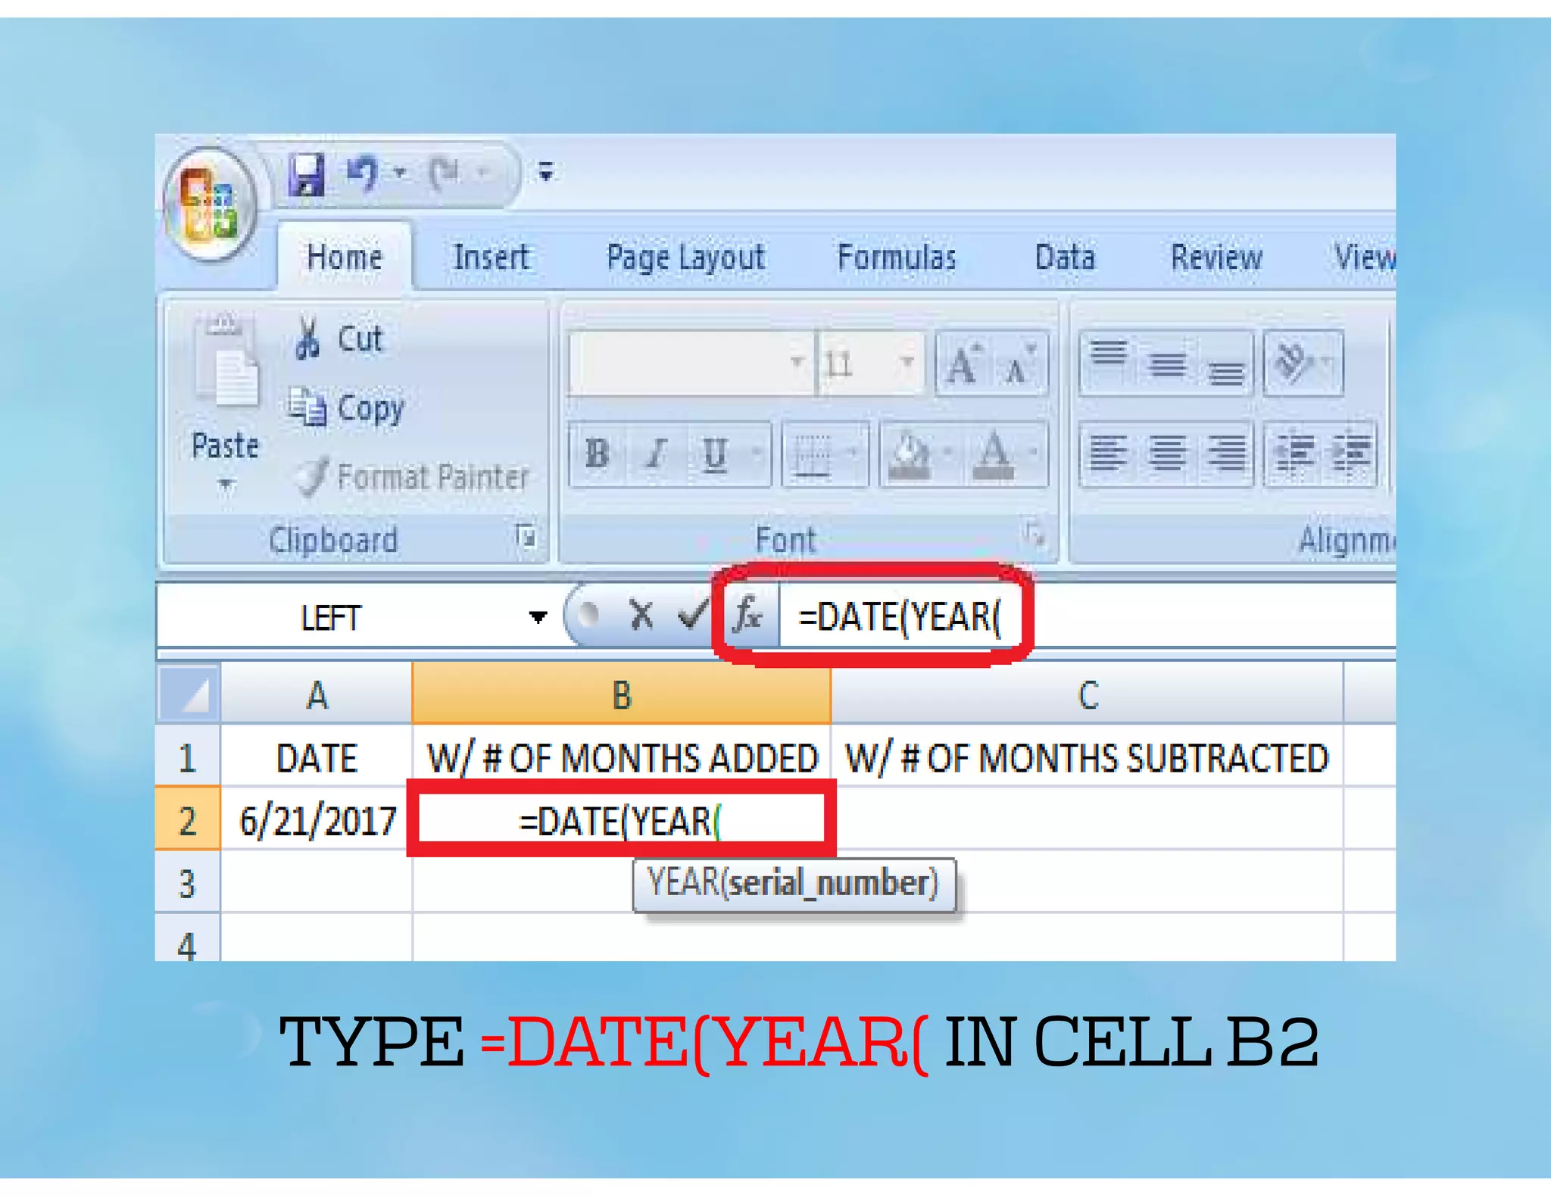This screenshot has width=1551, height=1198.
Task: Toggle Italic formatting
Action: 656,454
